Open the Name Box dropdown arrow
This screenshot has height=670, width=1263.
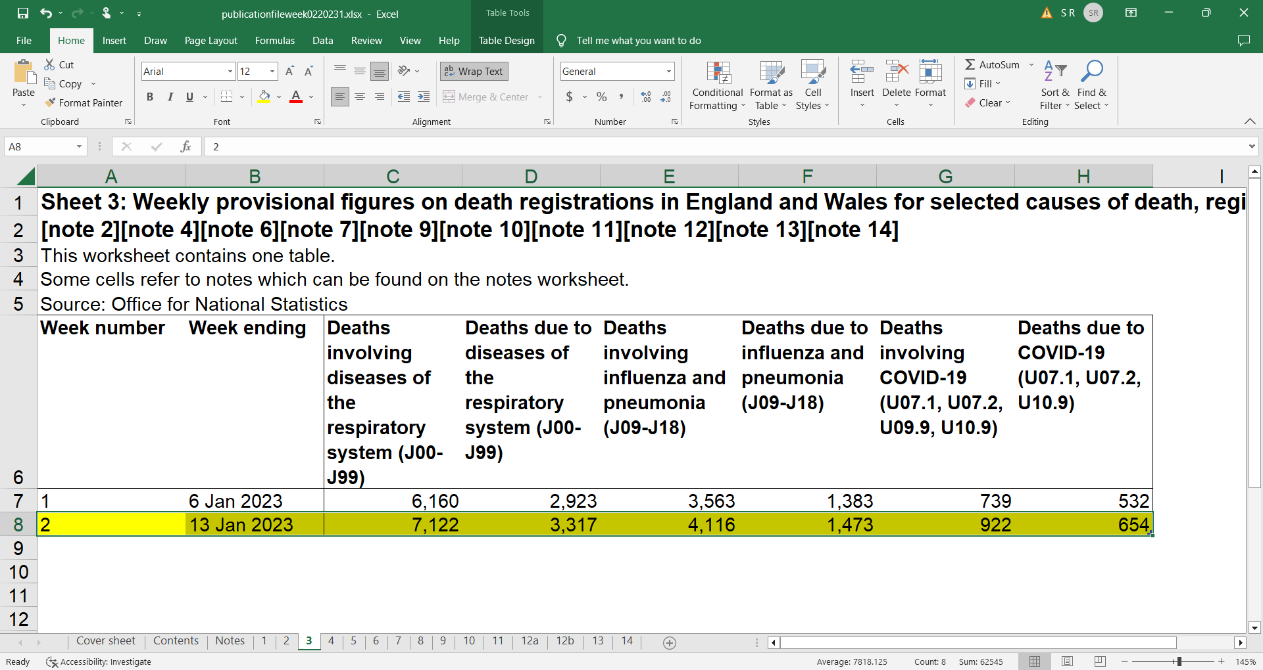(x=79, y=146)
